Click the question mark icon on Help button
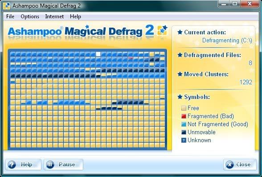Viewport: 262px width, 177px height. (12, 165)
